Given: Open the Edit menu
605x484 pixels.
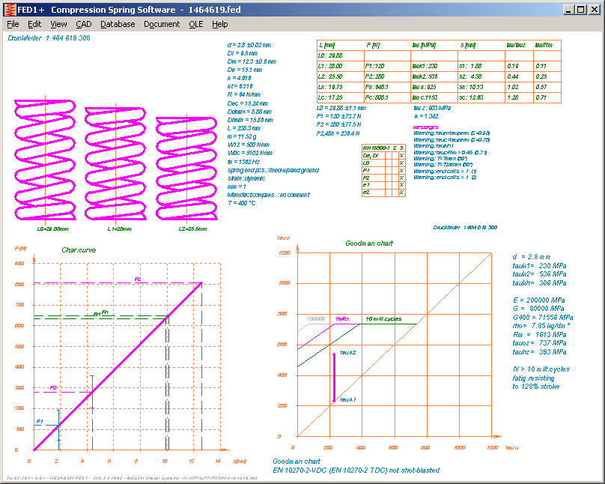Looking at the screenshot, I should 34,24.
